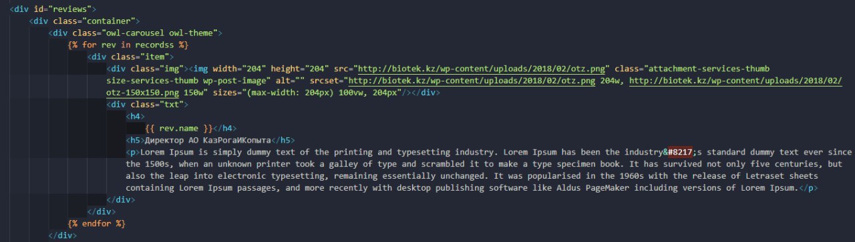Click the Директор АО КазРогаИКопыта heading text
855x242 pixels.
(208, 140)
